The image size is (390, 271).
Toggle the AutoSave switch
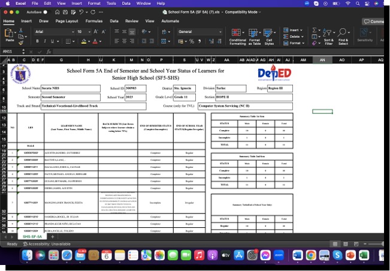click(x=46, y=12)
